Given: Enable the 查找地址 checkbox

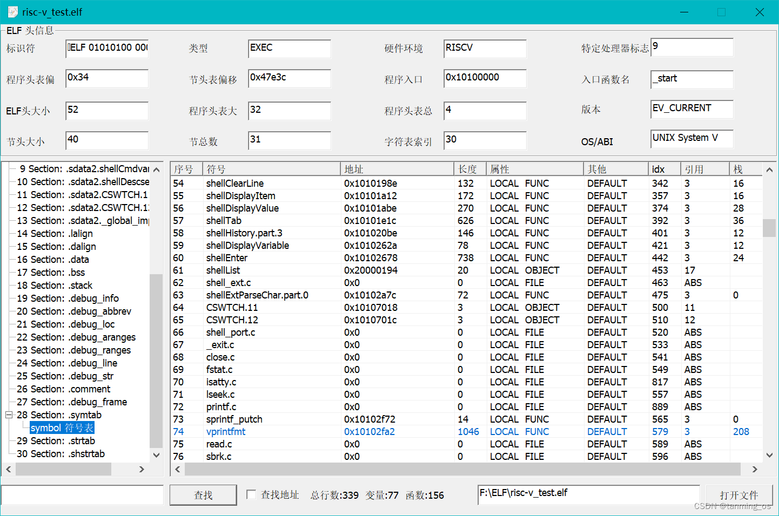Looking at the screenshot, I should 251,495.
